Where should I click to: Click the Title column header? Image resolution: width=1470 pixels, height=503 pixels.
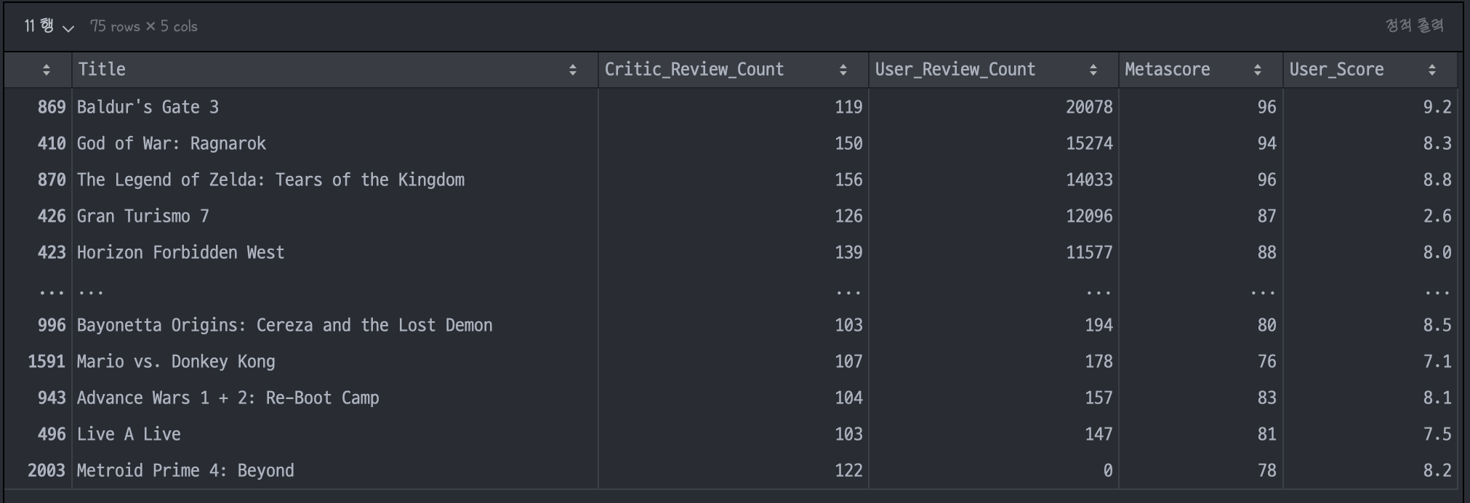[x=335, y=70]
